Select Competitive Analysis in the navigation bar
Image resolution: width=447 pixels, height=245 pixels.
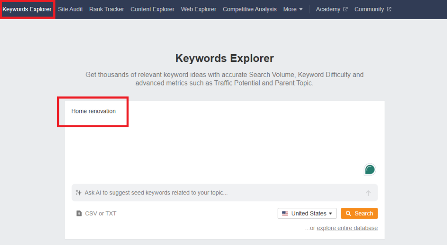point(250,9)
